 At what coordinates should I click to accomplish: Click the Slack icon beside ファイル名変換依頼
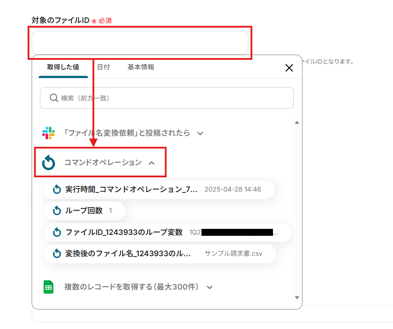tap(49, 133)
